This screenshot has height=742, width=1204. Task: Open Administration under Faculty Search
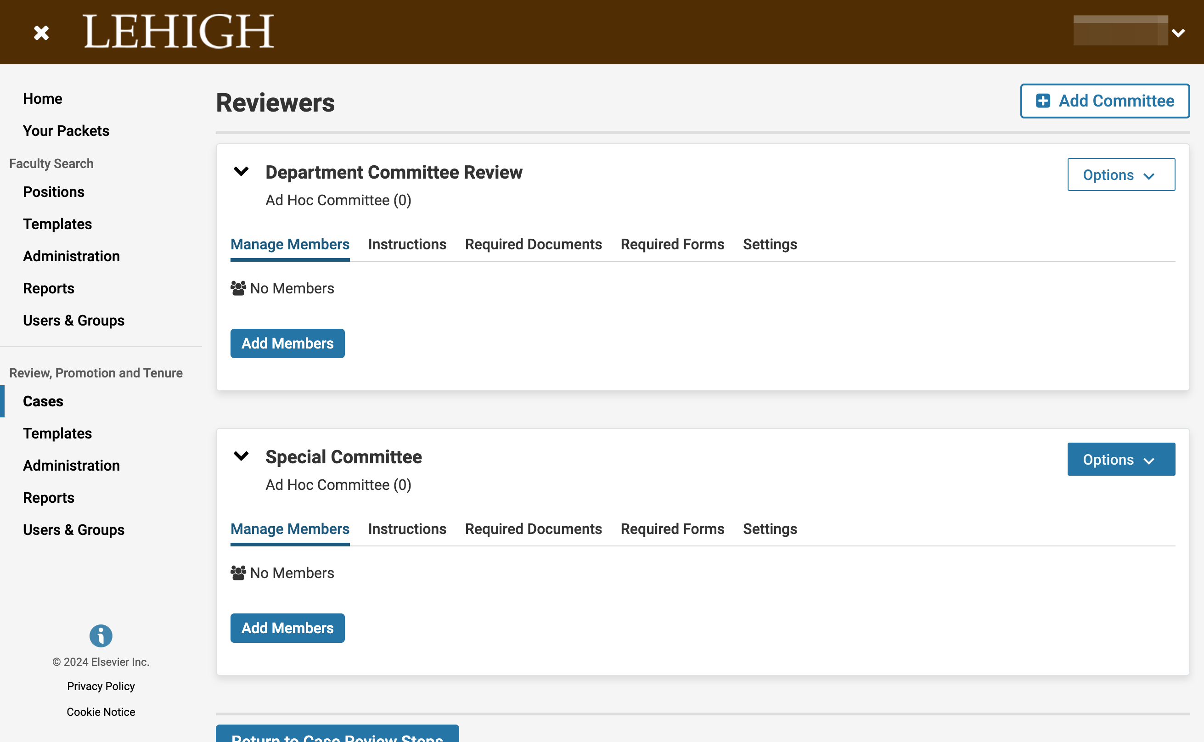72,256
